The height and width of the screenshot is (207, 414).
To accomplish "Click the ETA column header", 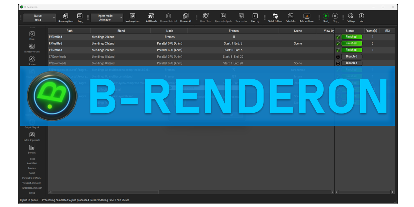I will [x=387, y=31].
